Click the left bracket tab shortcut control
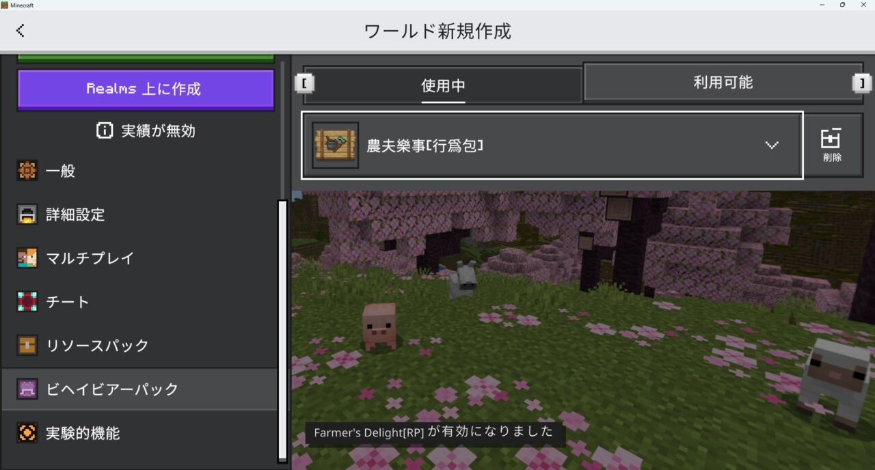875x470 pixels. 303,82
